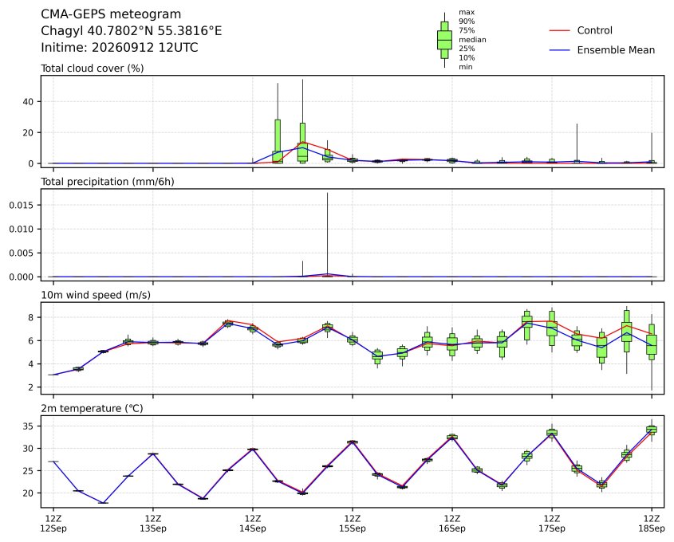Click the 12Z 12Sep time axis label
The height and width of the screenshot is (542, 674).
click(53, 524)
